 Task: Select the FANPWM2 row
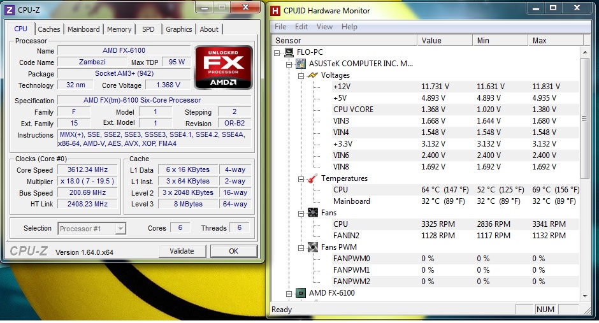click(x=456, y=282)
